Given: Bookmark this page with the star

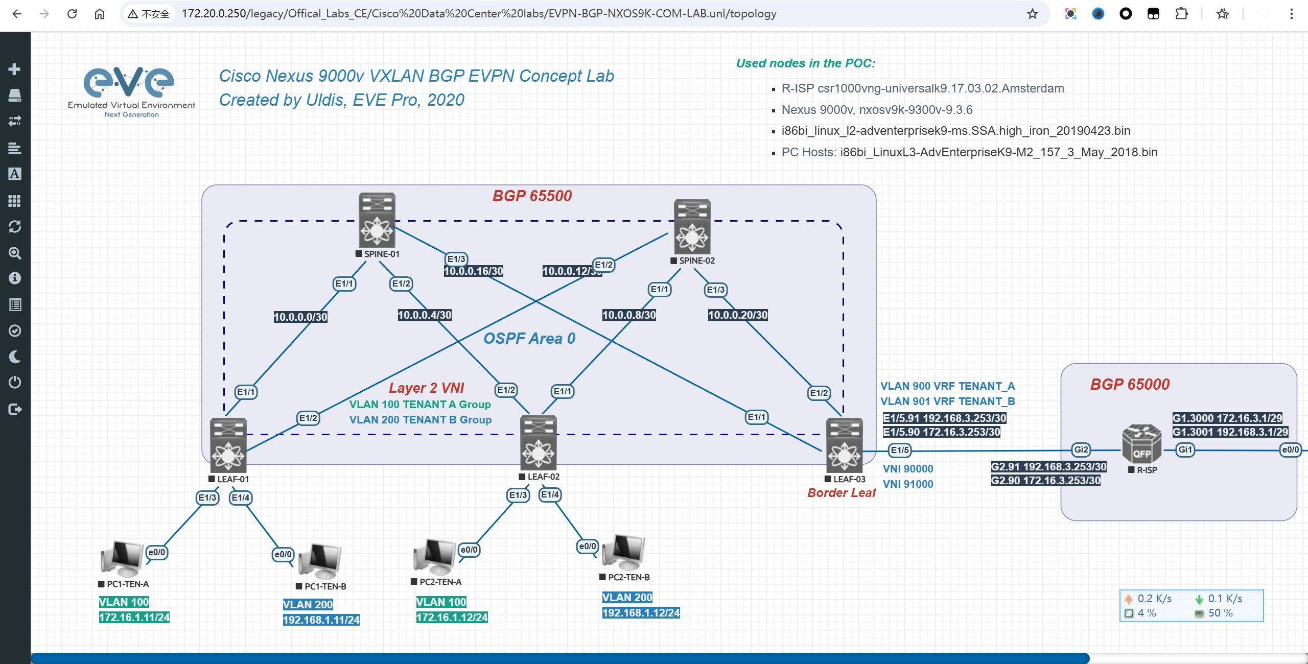Looking at the screenshot, I should (1032, 14).
